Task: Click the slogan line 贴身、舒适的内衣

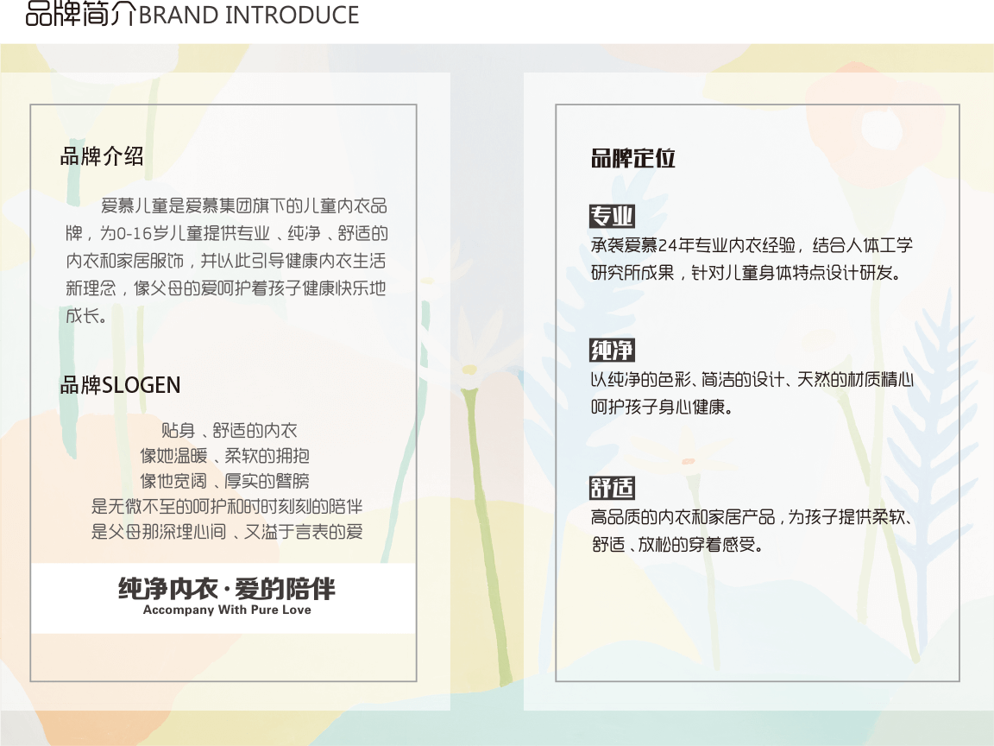Action: tap(230, 430)
